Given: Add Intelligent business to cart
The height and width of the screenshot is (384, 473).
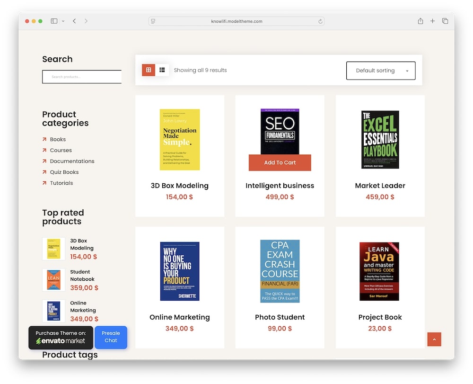Looking at the screenshot, I should click(280, 162).
